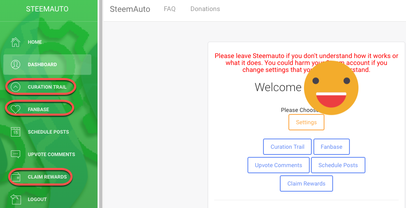This screenshot has height=208, width=406.
Task: Click the blue Curation Trail button
Action: 288,147
